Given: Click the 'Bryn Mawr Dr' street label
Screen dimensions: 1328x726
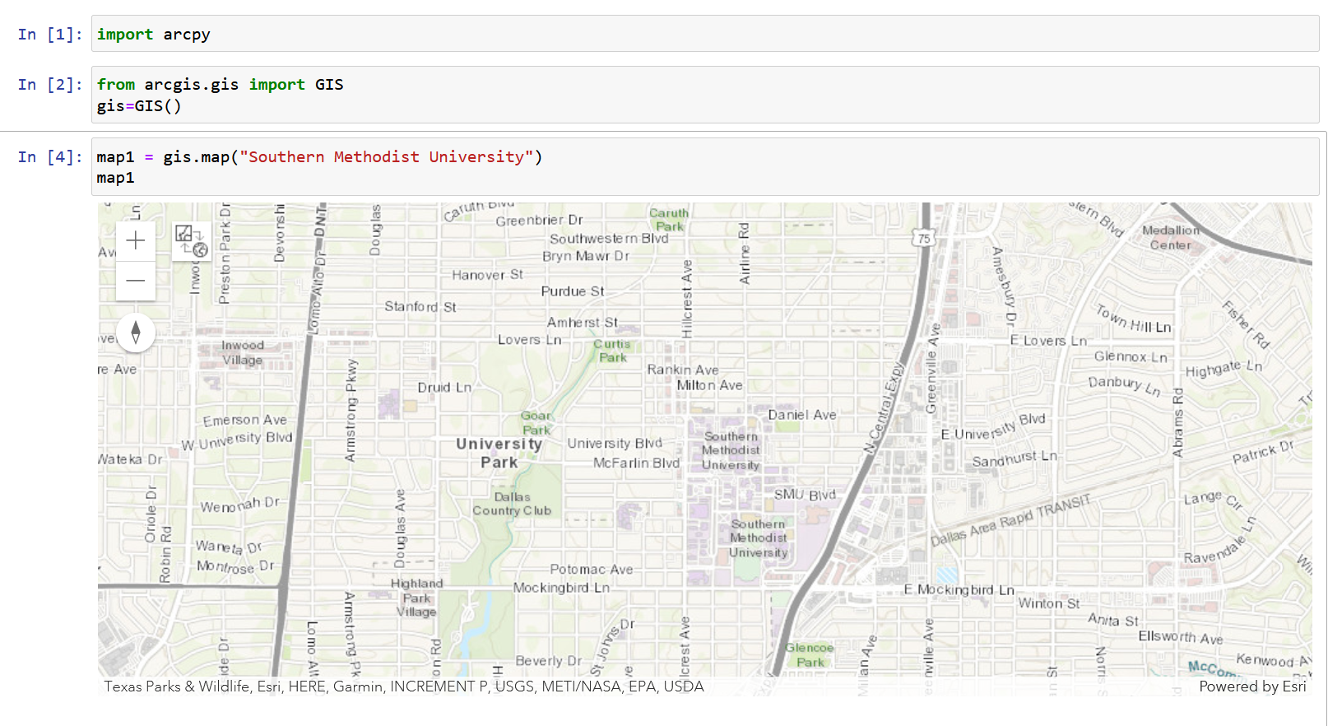Looking at the screenshot, I should point(586,256).
